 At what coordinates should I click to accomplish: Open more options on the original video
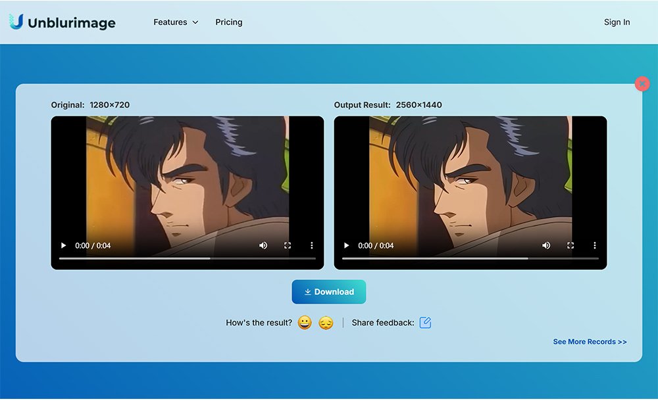(312, 246)
